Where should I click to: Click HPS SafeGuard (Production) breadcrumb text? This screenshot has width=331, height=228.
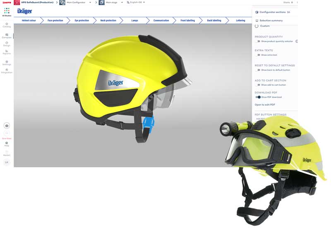37,2
